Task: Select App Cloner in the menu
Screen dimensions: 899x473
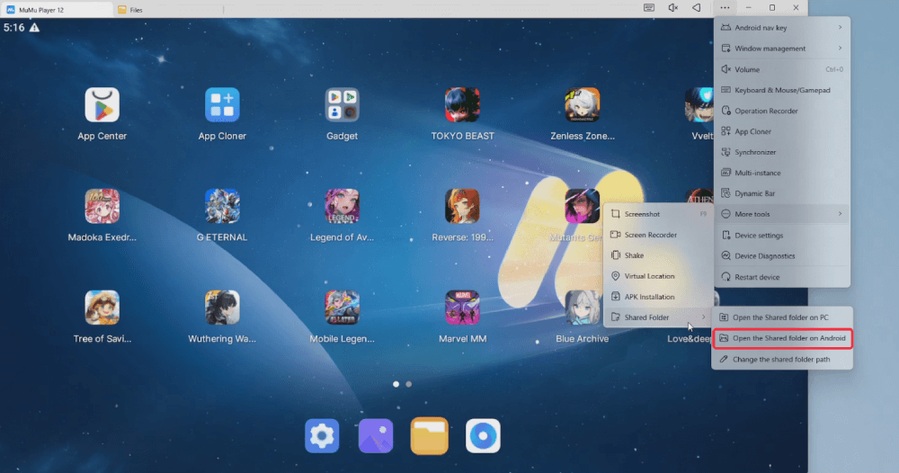Action: click(783, 131)
